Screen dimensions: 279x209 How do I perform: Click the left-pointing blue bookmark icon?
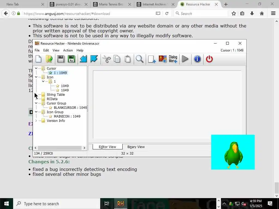pyautogui.click(x=83, y=59)
